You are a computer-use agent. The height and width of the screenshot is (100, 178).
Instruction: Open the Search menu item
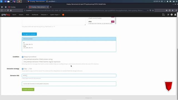point(14,15)
